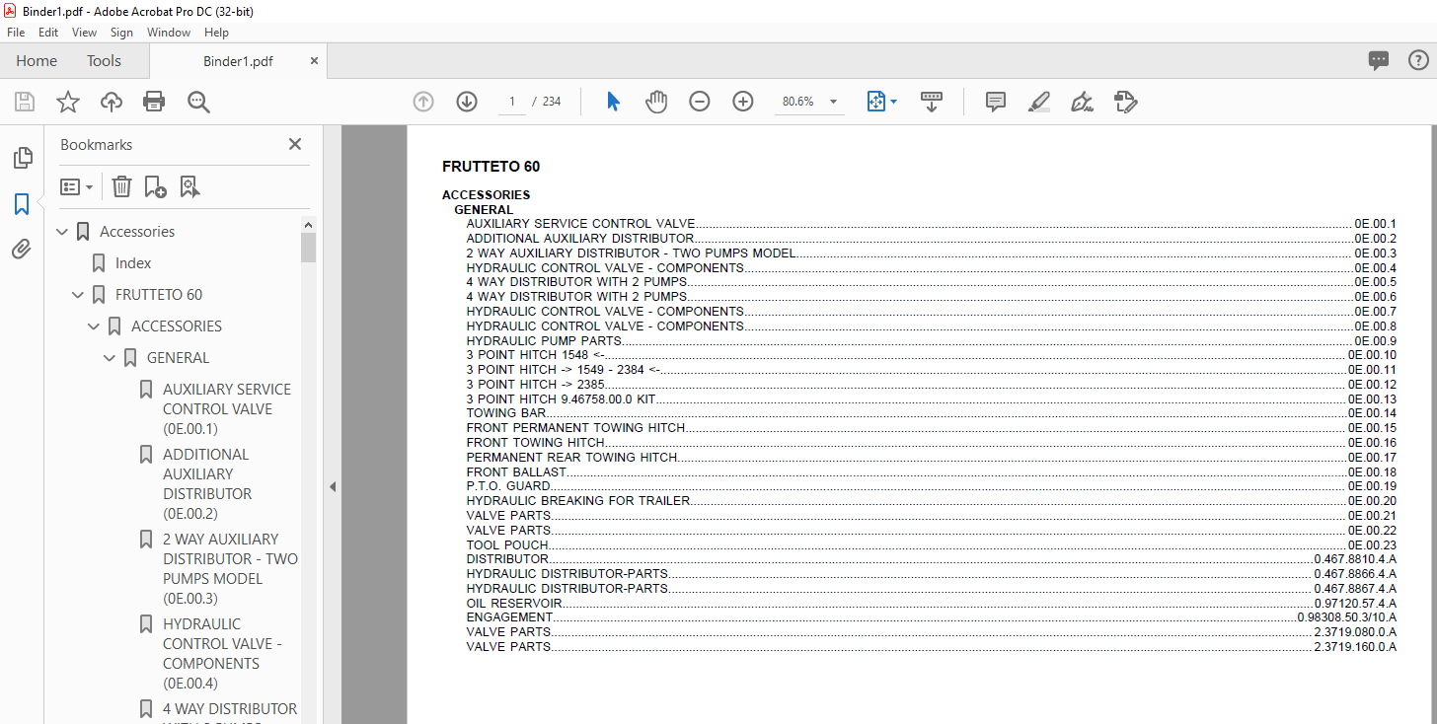Open the File menu
This screenshot has width=1437, height=724.
(x=16, y=33)
